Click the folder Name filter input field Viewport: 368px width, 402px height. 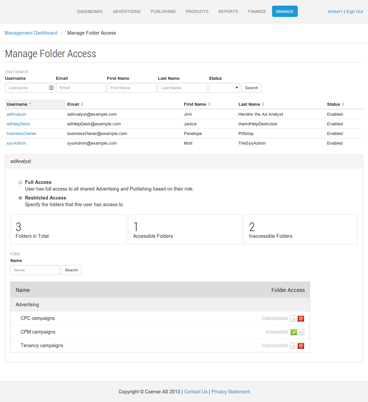pos(35,270)
